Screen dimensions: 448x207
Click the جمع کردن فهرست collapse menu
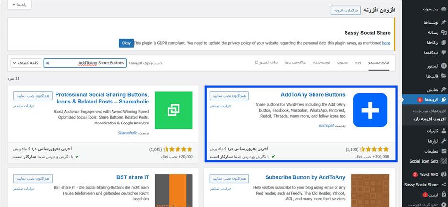[x=426, y=205]
